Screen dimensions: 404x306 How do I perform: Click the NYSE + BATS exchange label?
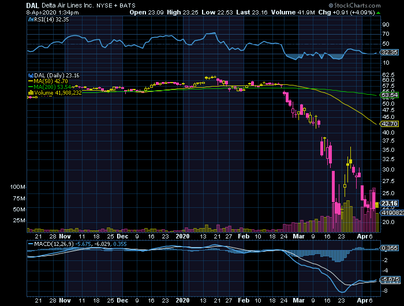pyautogui.click(x=115, y=5)
